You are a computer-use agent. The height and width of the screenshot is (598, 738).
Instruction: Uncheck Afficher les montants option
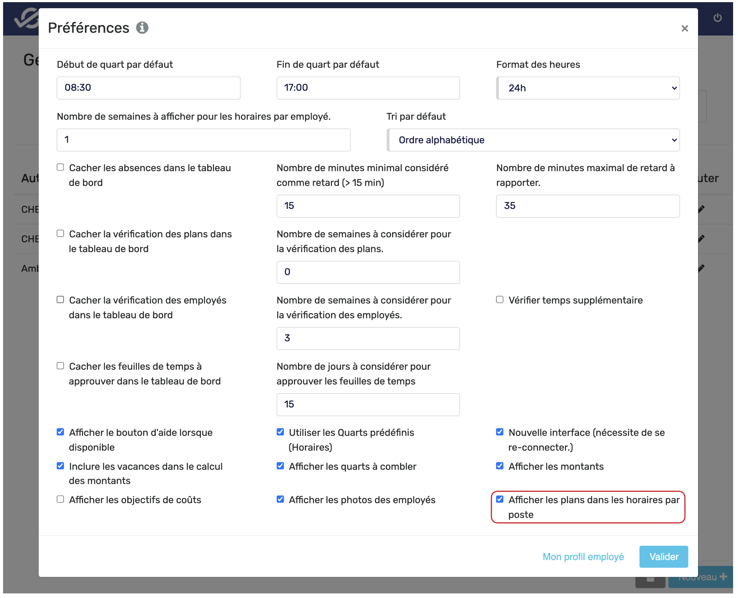(500, 466)
